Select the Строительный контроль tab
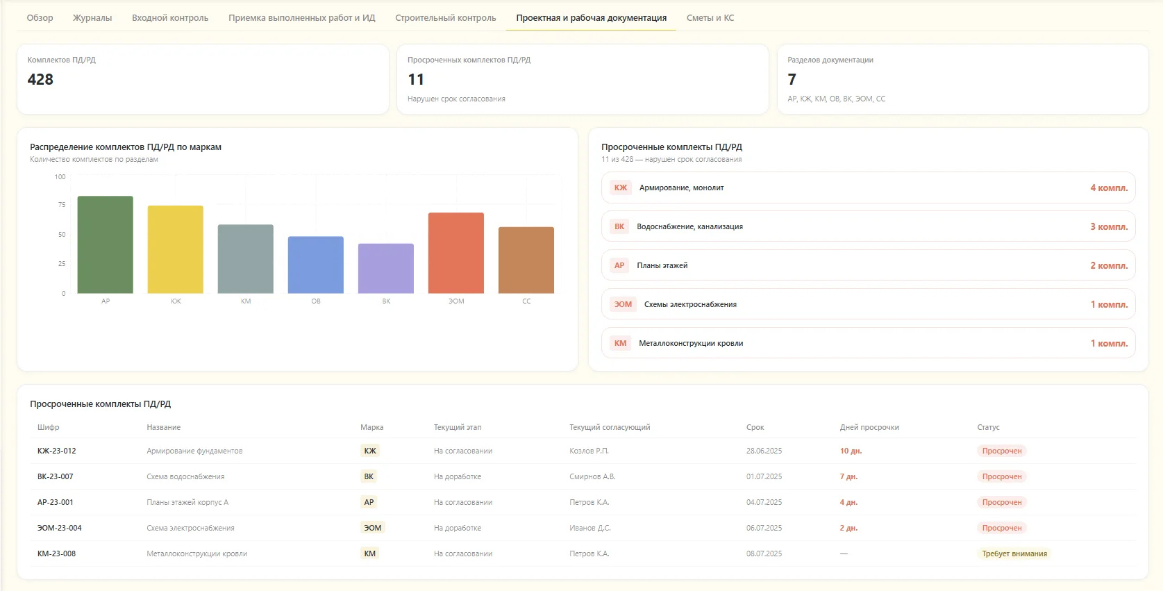 tap(446, 18)
